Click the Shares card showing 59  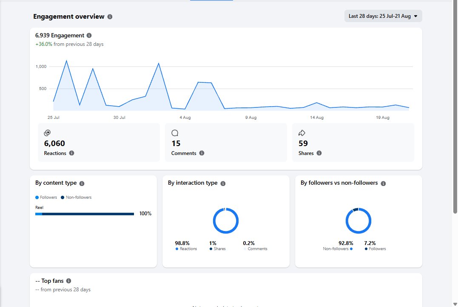coord(353,142)
